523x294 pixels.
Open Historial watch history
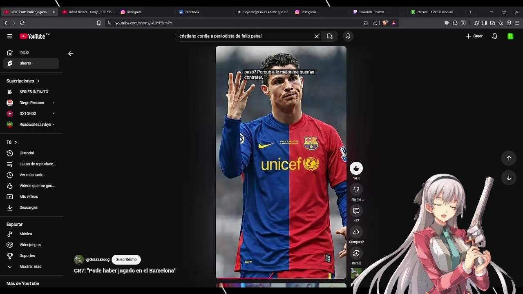coord(31,153)
